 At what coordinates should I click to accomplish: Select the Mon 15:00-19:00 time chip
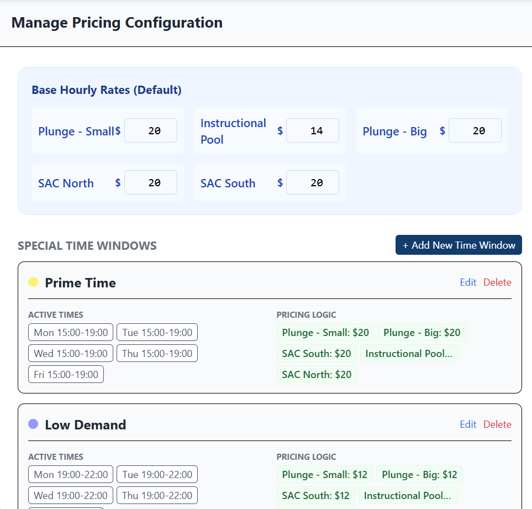point(70,332)
